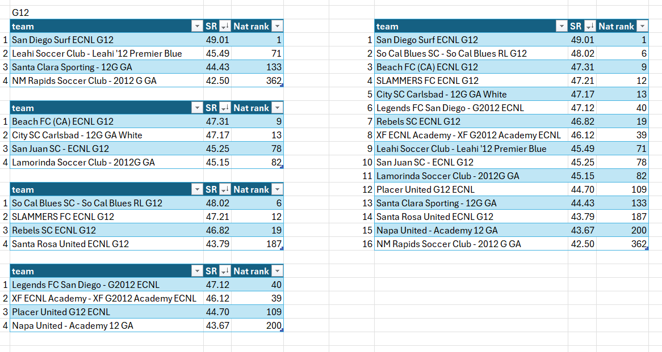
Task: Select SR value 46.82 in the 16-team table
Action: click(x=582, y=121)
